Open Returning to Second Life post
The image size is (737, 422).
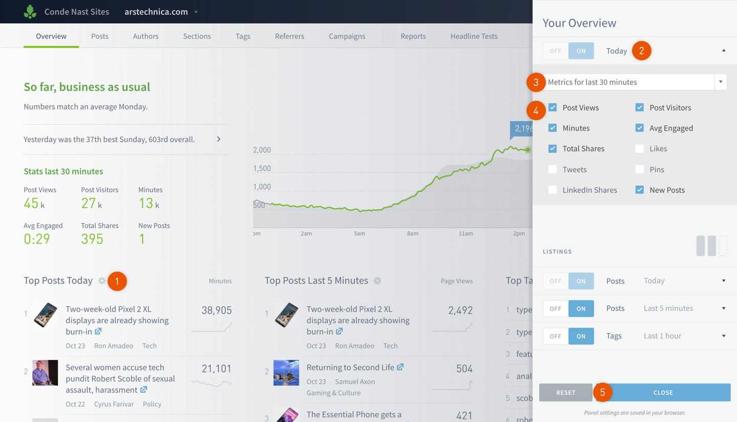coord(350,367)
